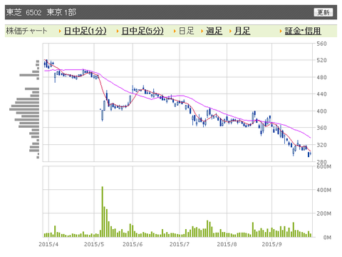The height and width of the screenshot is (257, 342).
Task: Click orange arrow before 日中足(1分)
Action: (x=60, y=31)
